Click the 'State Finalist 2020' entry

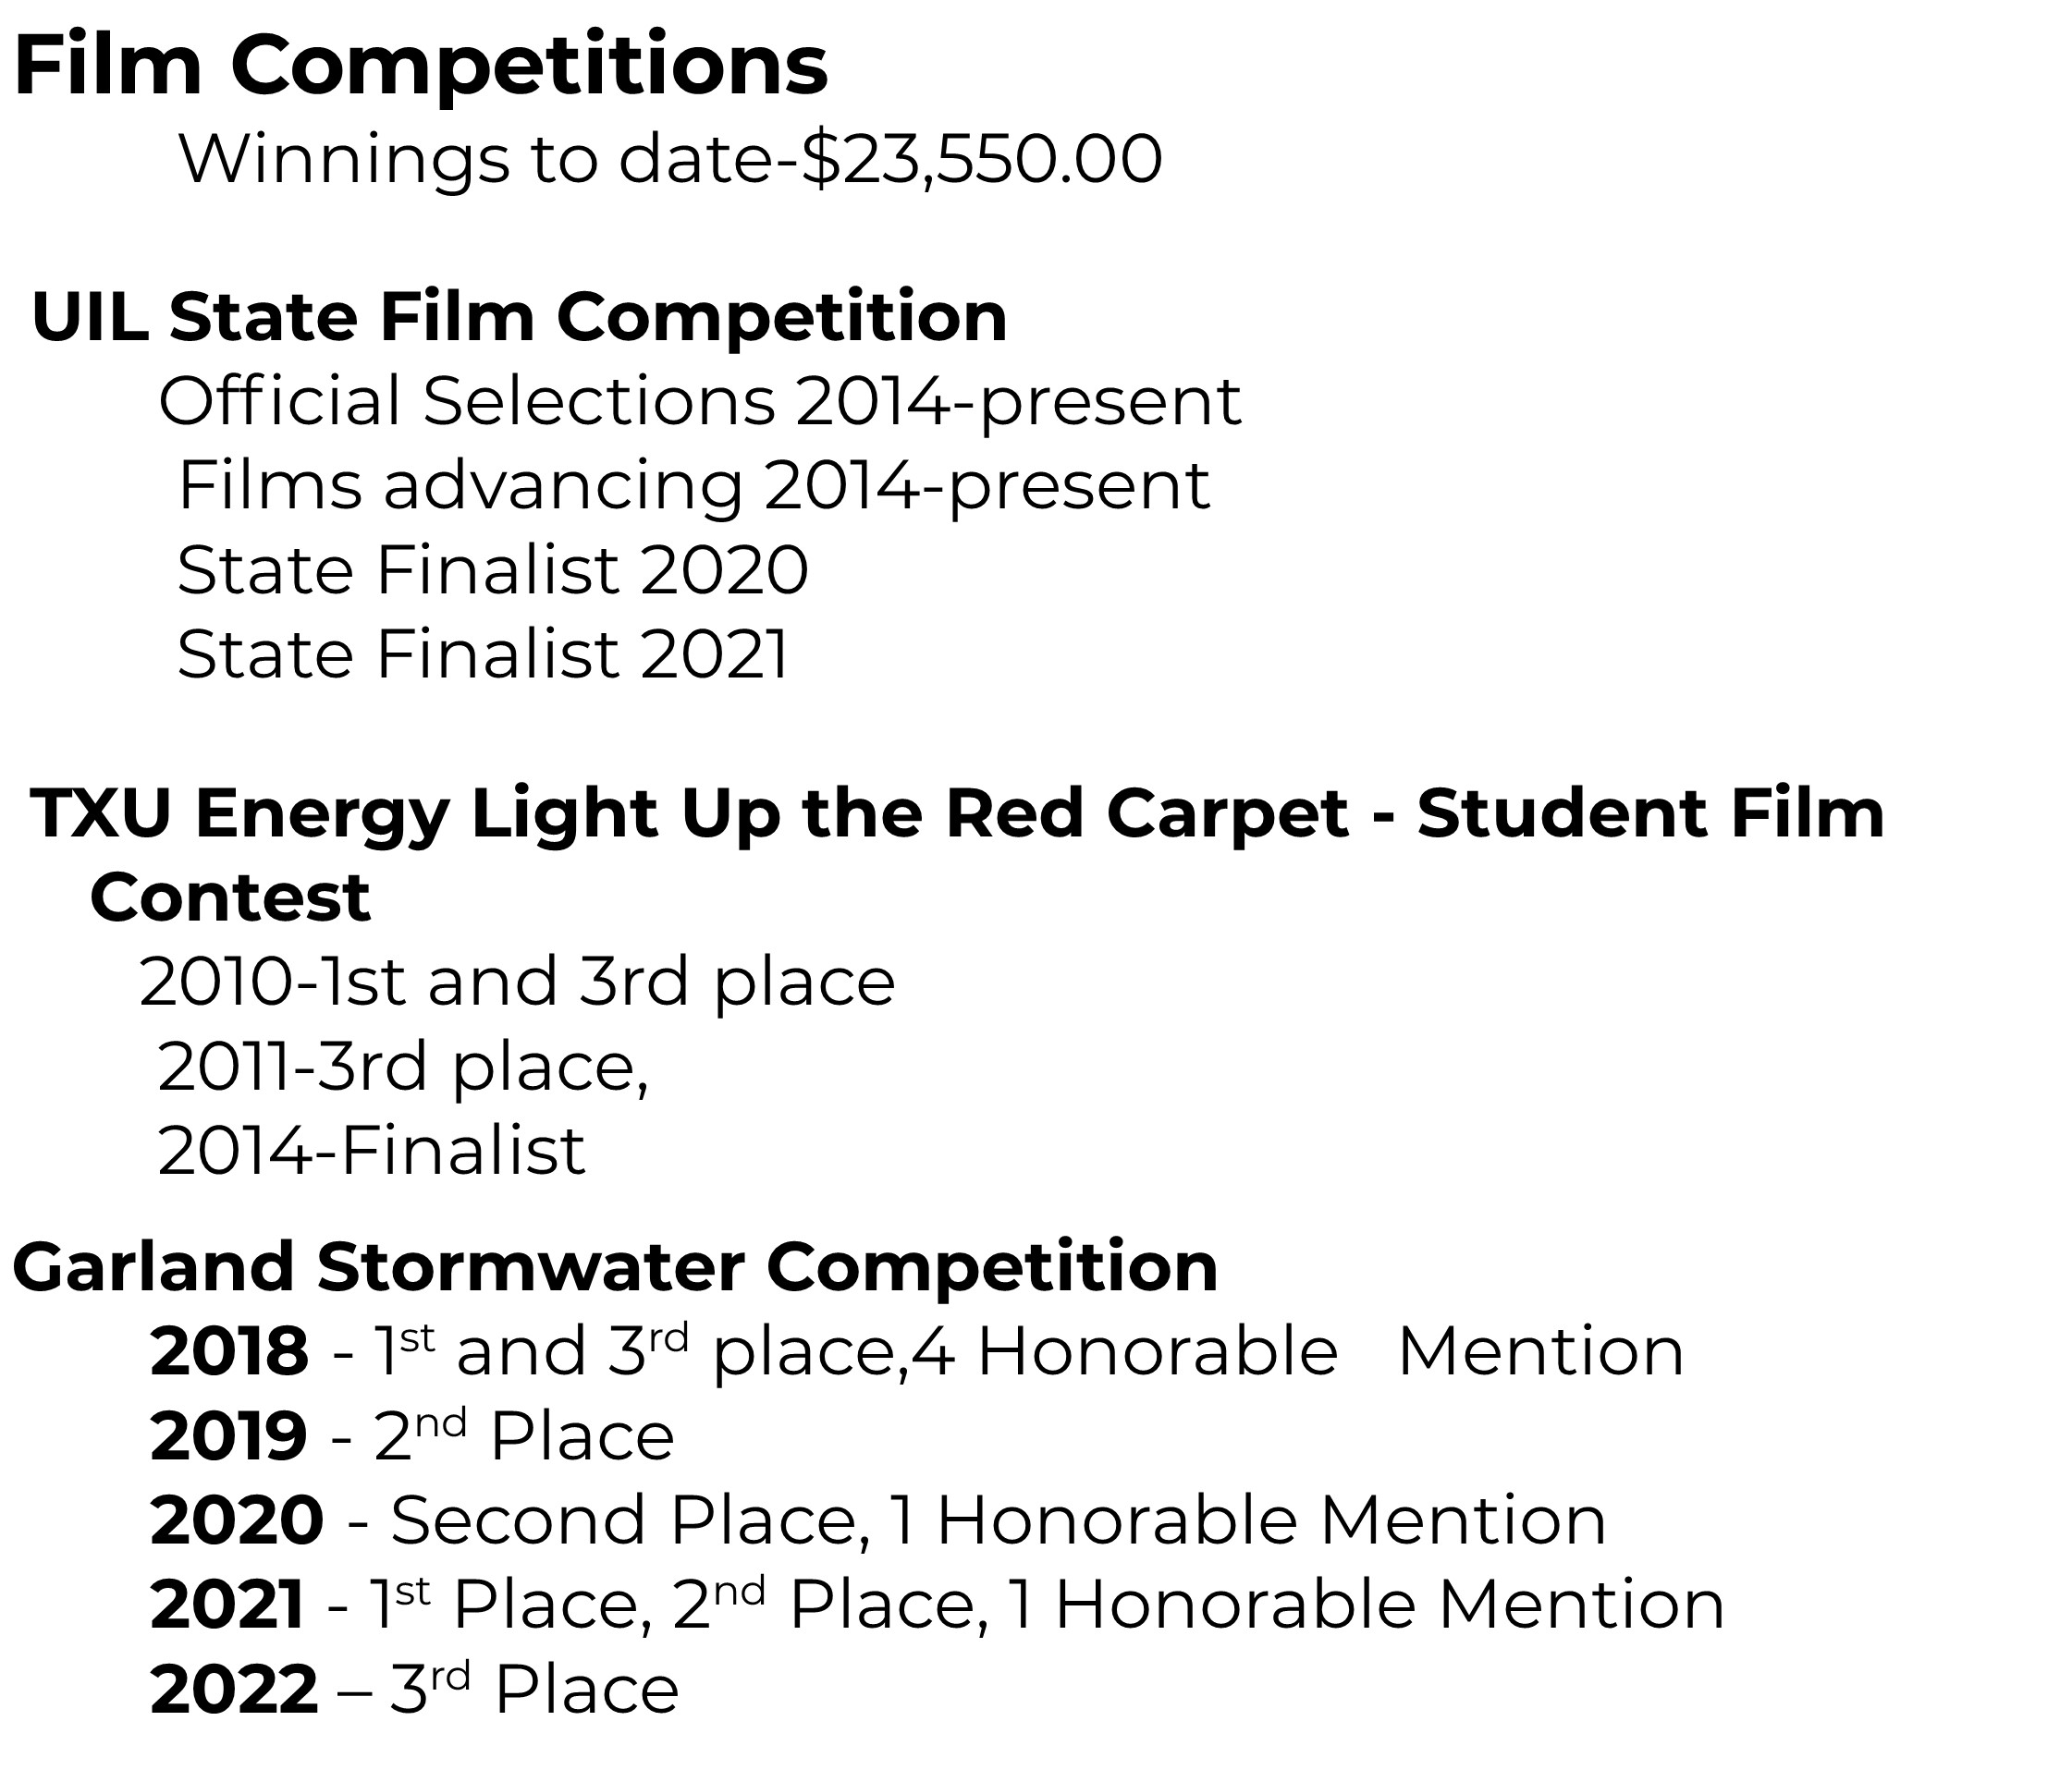tap(492, 570)
